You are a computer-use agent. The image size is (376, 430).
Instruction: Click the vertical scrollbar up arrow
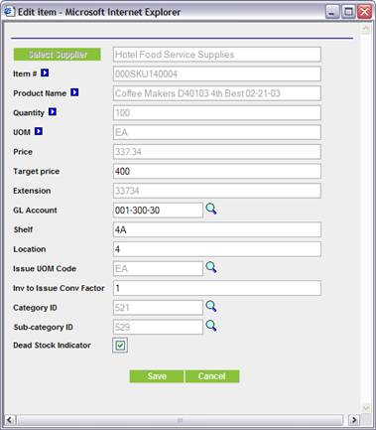click(x=366, y=29)
